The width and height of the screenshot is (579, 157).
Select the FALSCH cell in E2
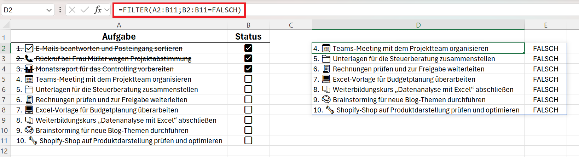(545, 48)
